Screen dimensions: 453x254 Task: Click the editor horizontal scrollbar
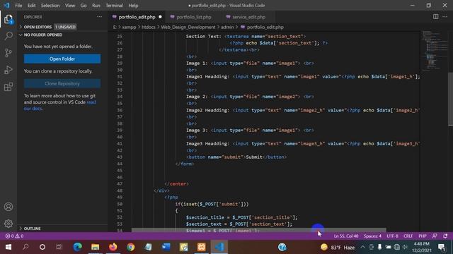click(258, 230)
